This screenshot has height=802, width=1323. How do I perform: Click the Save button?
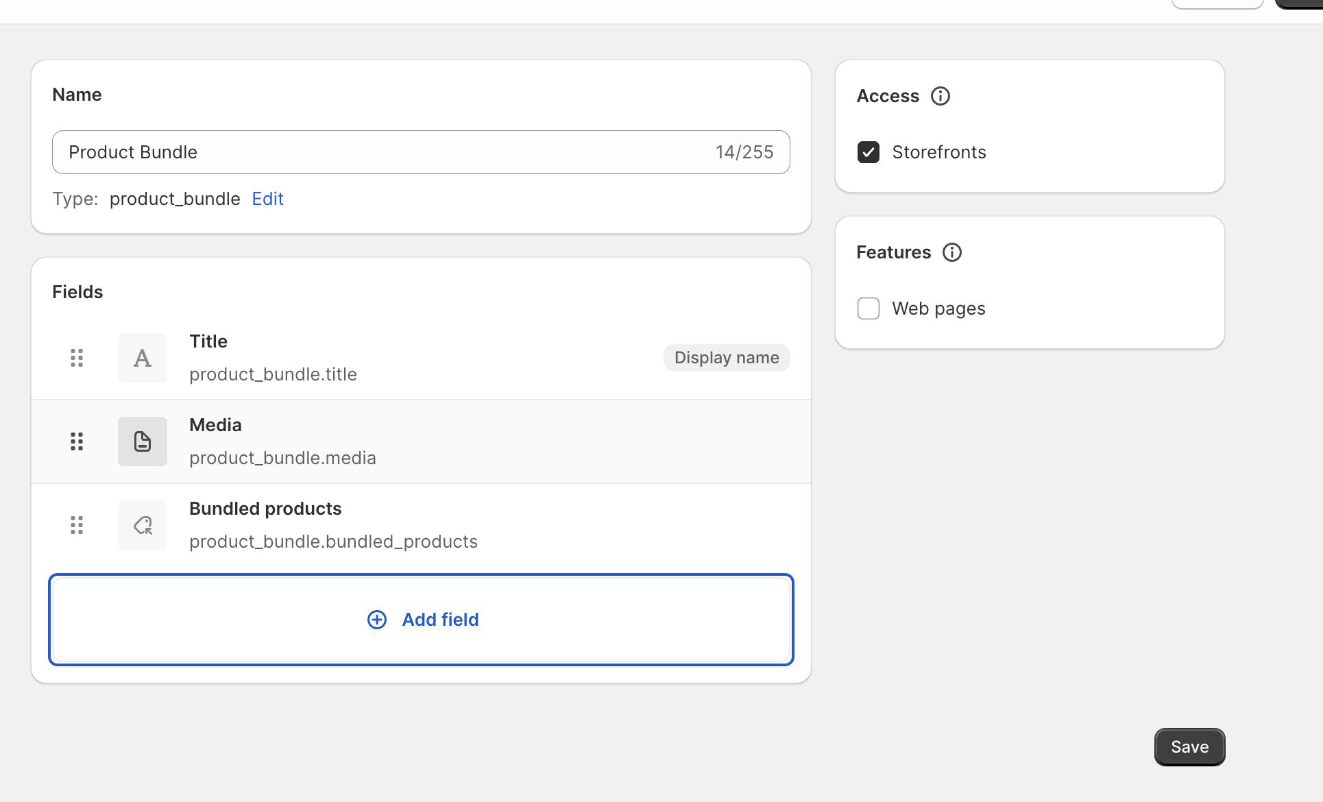pyautogui.click(x=1189, y=746)
